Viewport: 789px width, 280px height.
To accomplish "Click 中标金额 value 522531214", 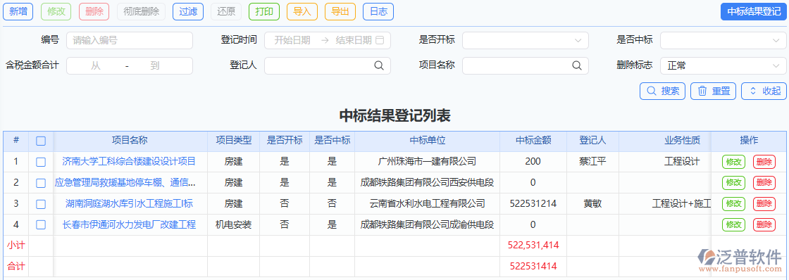I will tap(533, 203).
